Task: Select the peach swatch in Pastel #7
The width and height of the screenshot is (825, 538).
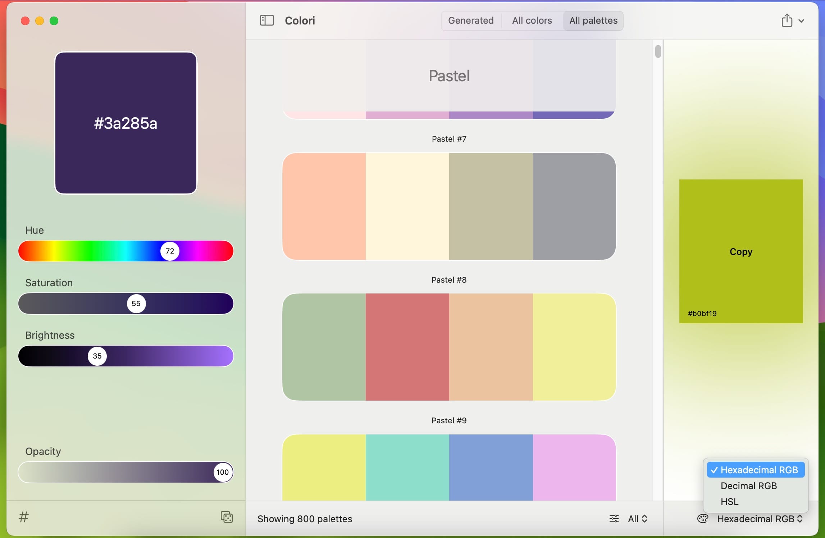Action: (324, 206)
